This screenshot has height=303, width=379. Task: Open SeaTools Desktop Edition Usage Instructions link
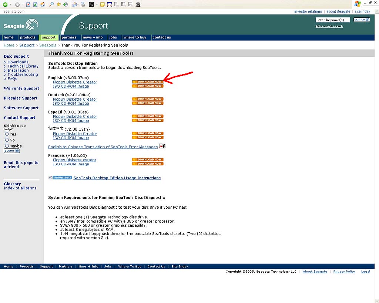pos(117,178)
